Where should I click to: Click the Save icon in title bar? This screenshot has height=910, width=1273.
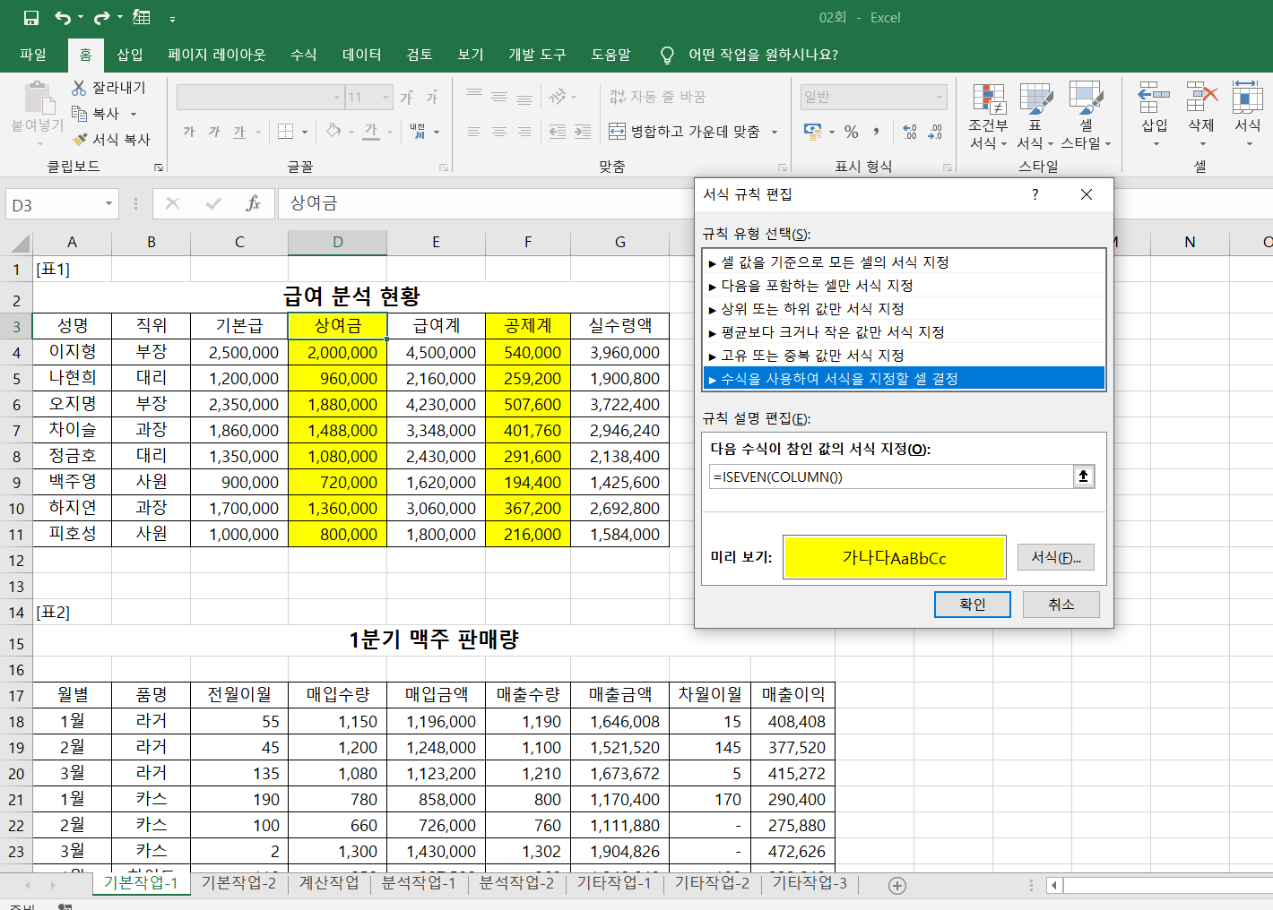(x=31, y=18)
